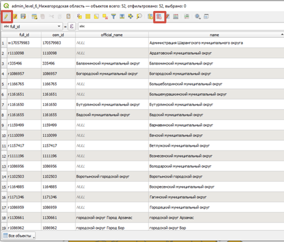The width and height of the screenshot is (284, 242).
Task: Click official_name 'Балахнинский муниципальный округ'
Action: tap(112, 63)
